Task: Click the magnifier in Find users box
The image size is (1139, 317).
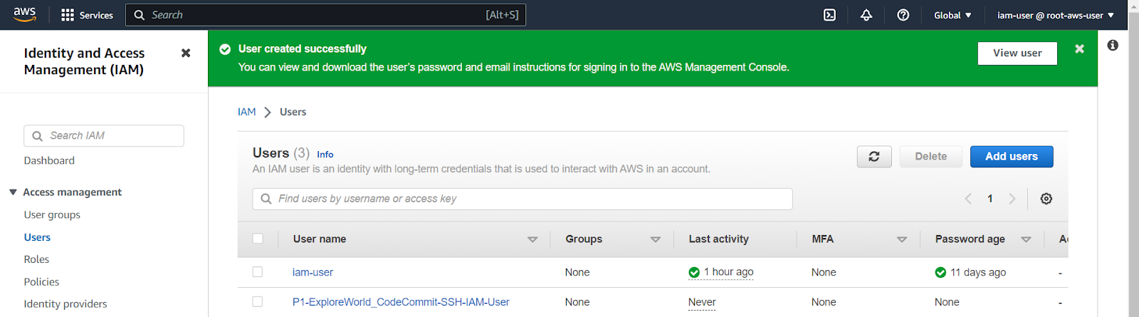Action: [266, 199]
